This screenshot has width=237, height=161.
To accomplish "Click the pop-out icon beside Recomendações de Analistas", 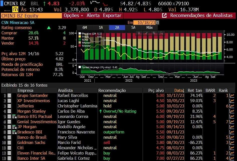I will (x=164, y=16).
